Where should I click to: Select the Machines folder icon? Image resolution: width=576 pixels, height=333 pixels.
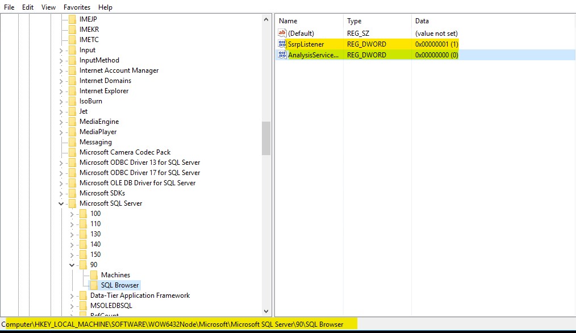tap(94, 275)
